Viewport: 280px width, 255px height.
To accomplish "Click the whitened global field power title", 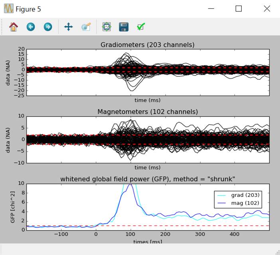I will 148,179.
